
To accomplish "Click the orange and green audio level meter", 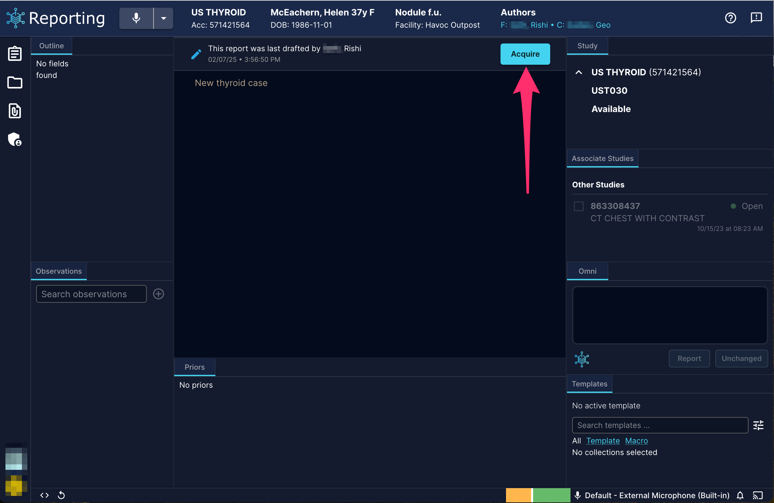I will [x=538, y=495].
